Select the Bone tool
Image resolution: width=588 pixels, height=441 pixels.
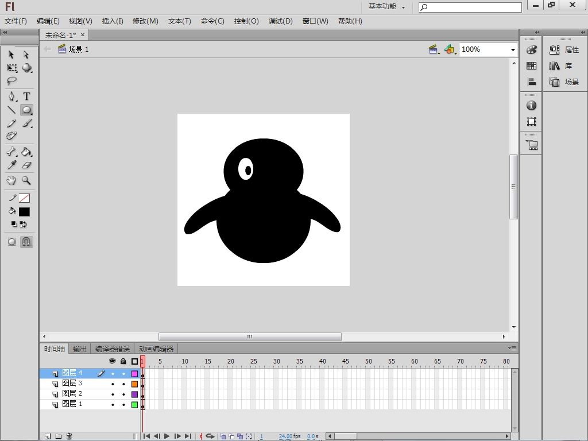[11, 152]
